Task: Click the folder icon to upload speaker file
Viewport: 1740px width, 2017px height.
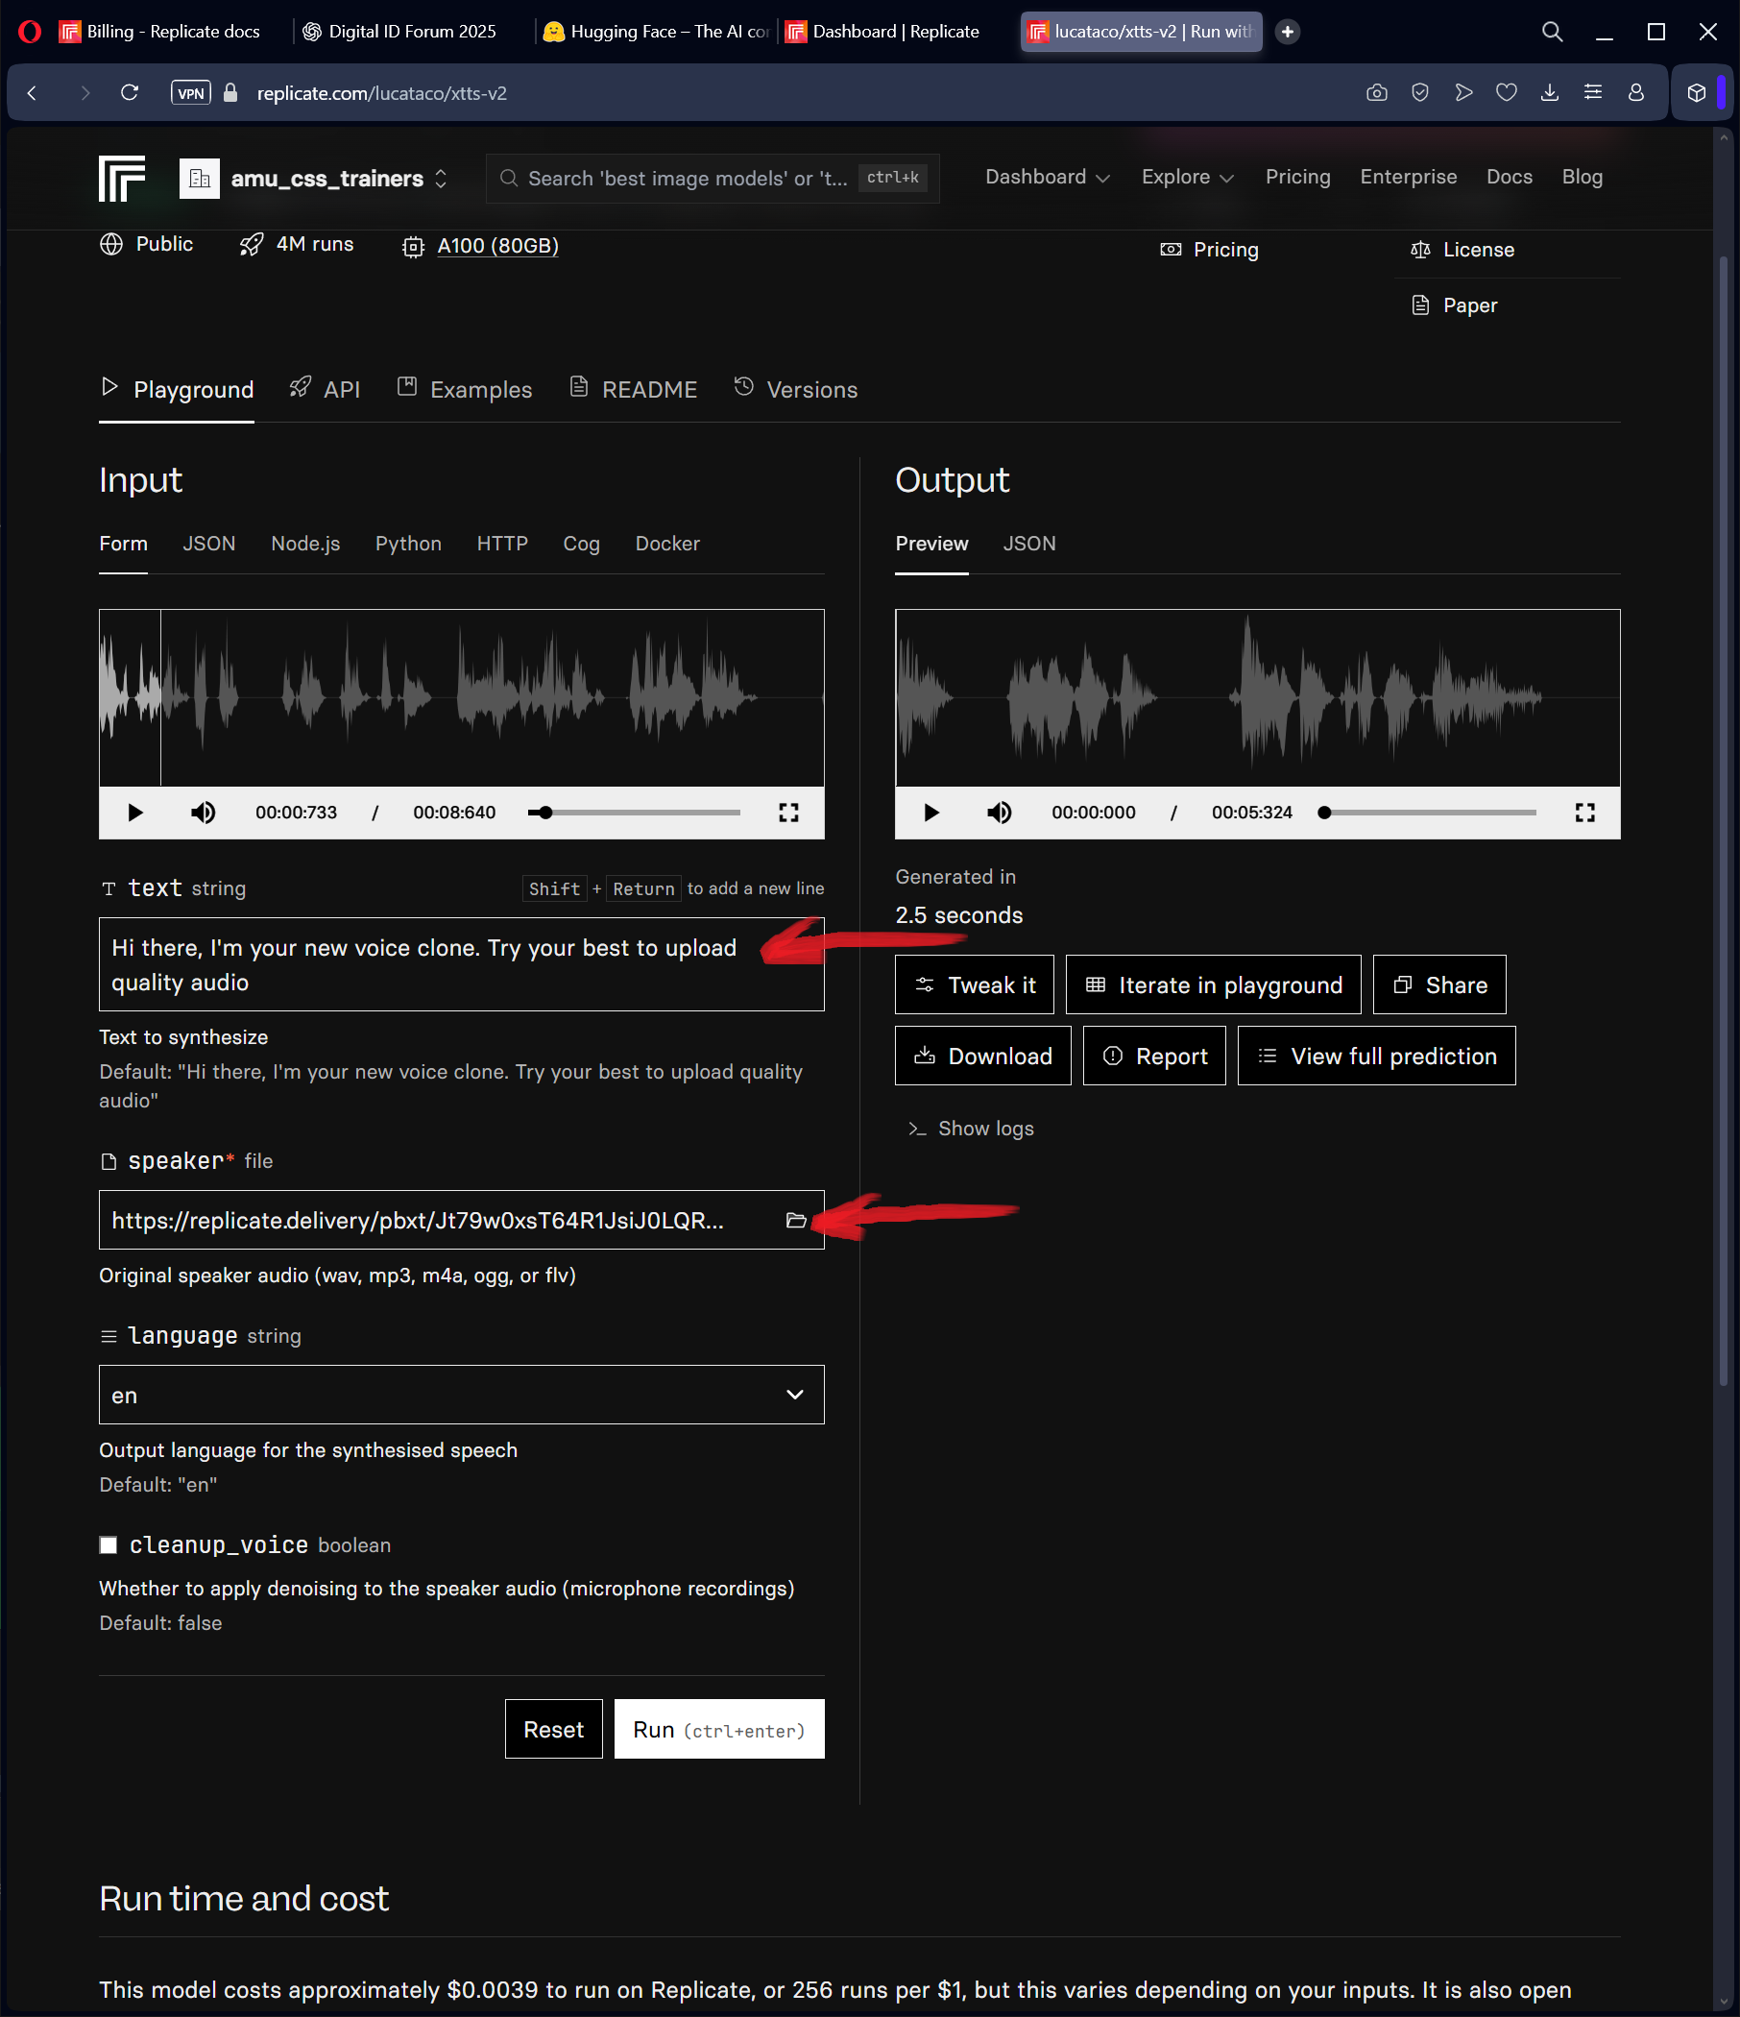Action: point(795,1220)
